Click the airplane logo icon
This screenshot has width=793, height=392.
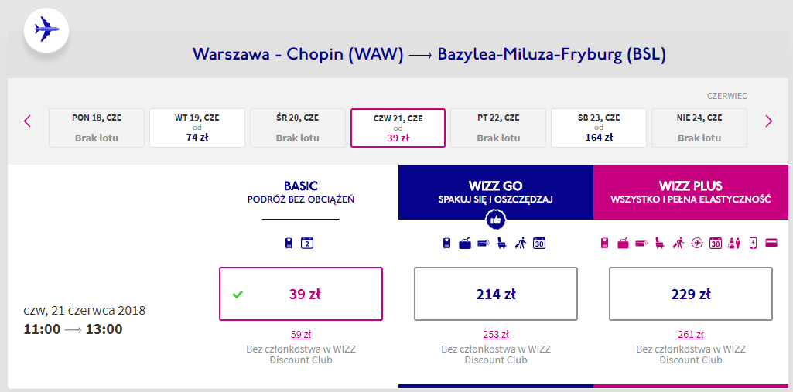pos(47,31)
